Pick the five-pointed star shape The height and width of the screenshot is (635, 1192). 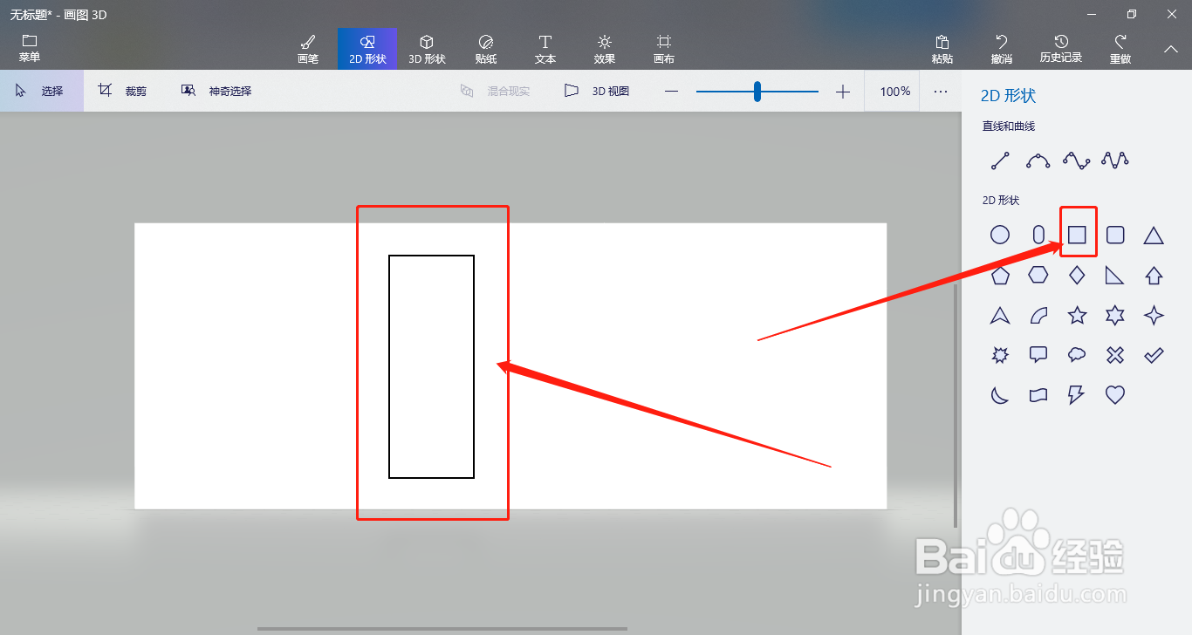tap(1077, 315)
